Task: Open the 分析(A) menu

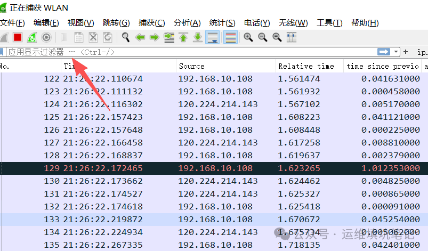Action: pyautogui.click(x=187, y=23)
